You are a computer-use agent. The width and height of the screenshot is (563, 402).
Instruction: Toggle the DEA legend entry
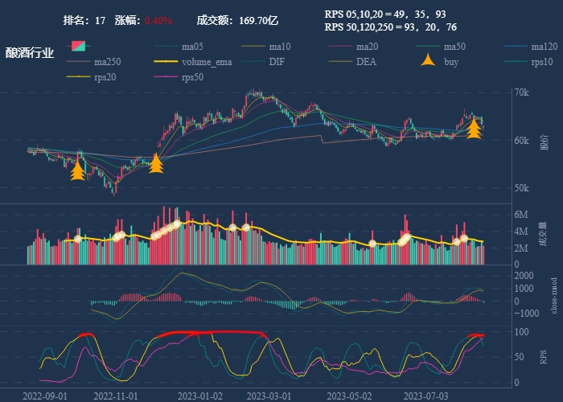click(366, 62)
